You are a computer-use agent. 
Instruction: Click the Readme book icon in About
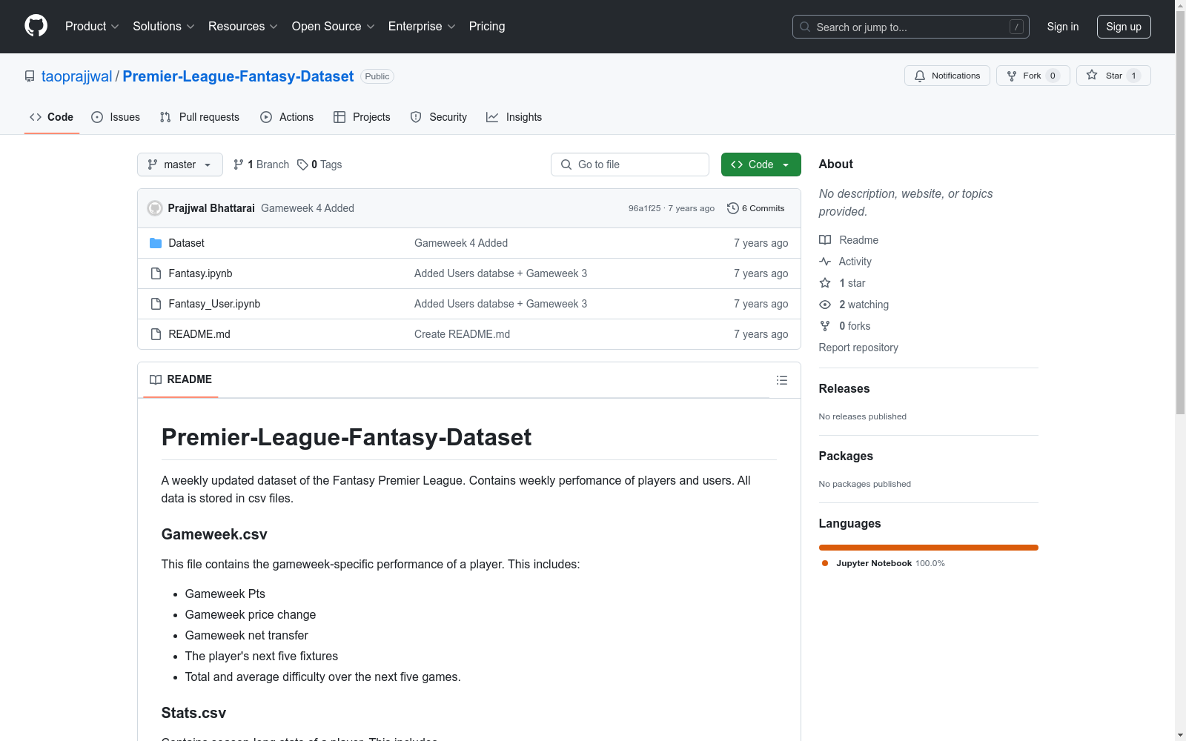[825, 240]
